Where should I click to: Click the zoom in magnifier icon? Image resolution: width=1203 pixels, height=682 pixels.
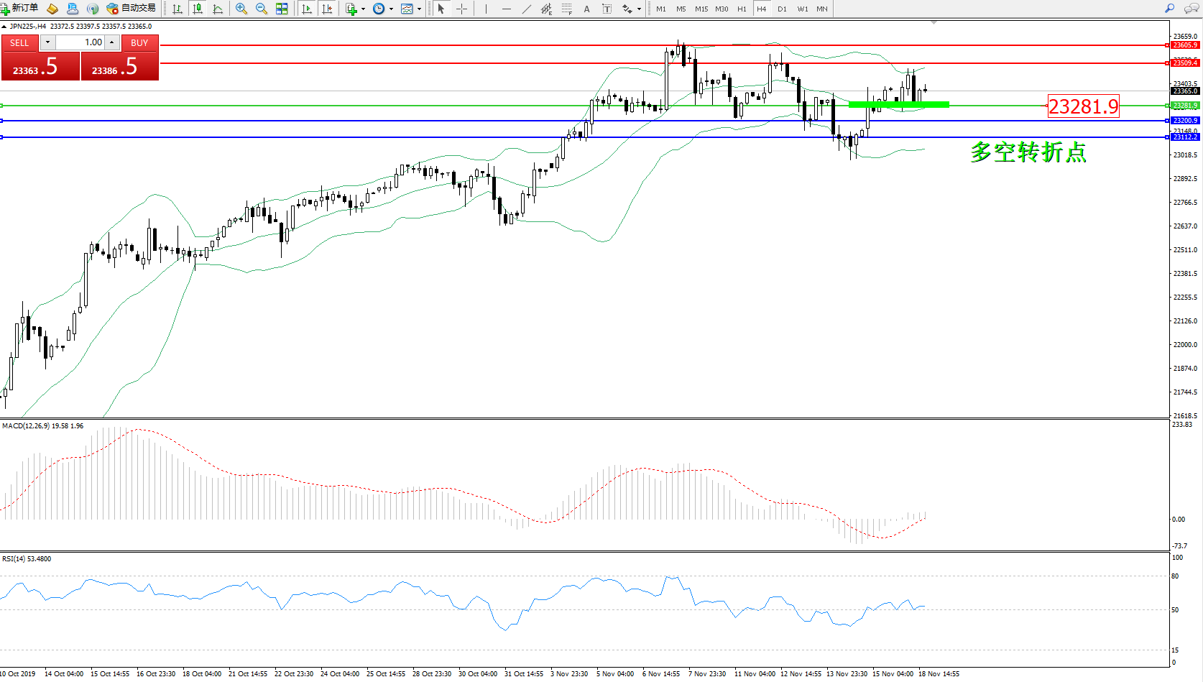[x=241, y=9]
